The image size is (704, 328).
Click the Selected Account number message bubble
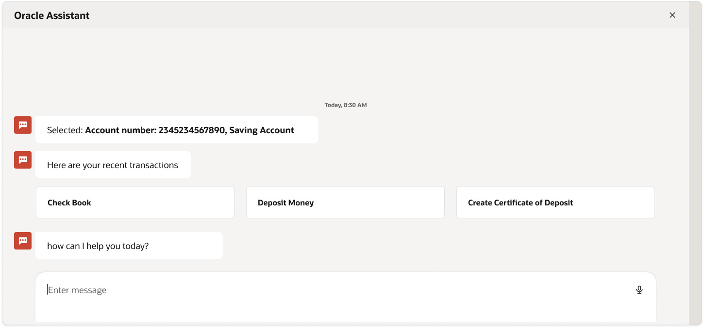point(177,130)
